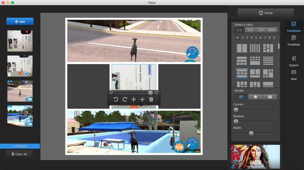This screenshot has height=170, width=304.
Task: Flip photo vertically icon
Action: coord(142,99)
